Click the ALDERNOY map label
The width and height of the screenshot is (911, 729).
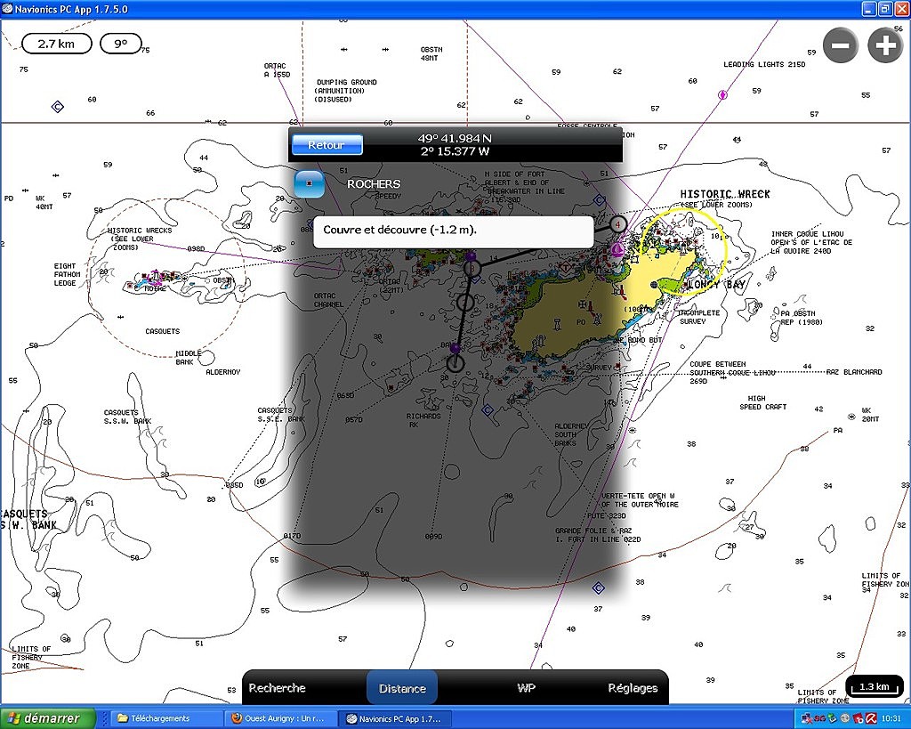223,372
